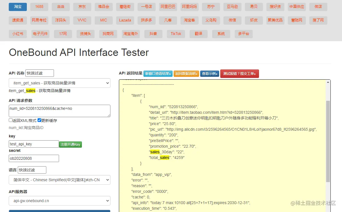Switch to the 多平台 tab
342x212 pixels.
(x=244, y=34)
